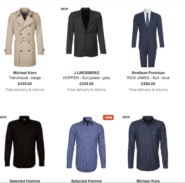The height and width of the screenshot is (183, 185).
Task: Open the black Selected Homme shirt image
Action: point(25,142)
